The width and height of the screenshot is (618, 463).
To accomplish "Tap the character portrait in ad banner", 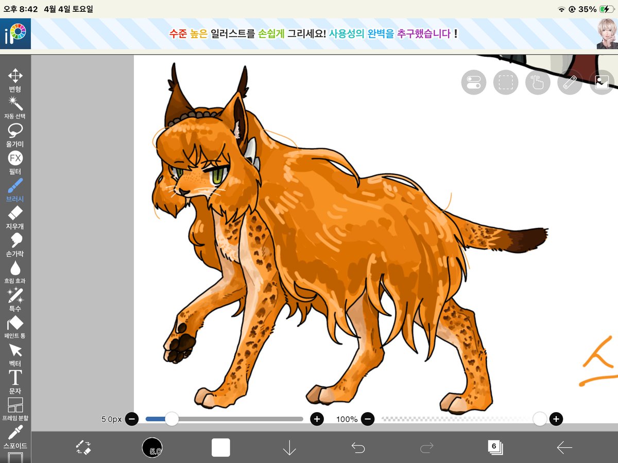I will (607, 34).
